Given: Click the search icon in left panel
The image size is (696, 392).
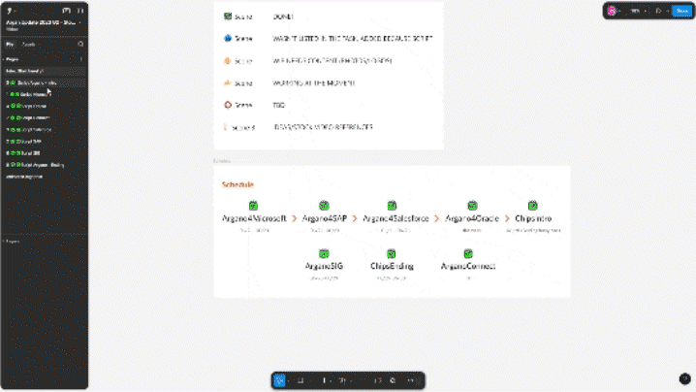Looking at the screenshot, I should pos(80,45).
